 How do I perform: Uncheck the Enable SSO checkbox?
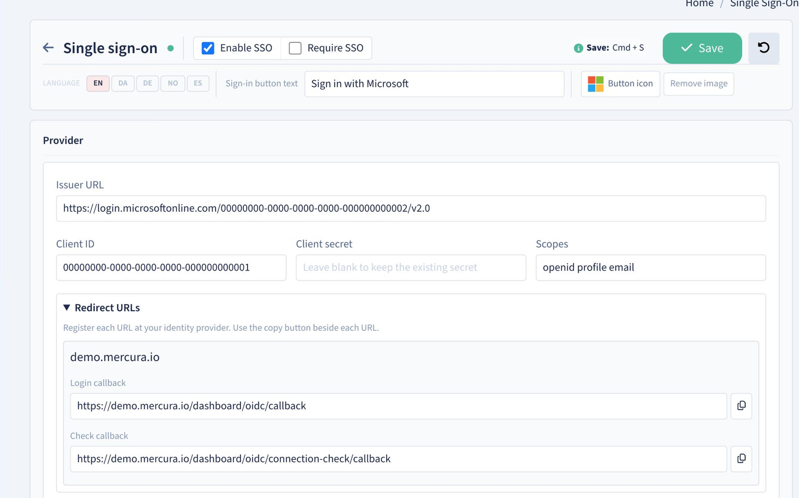click(x=208, y=48)
